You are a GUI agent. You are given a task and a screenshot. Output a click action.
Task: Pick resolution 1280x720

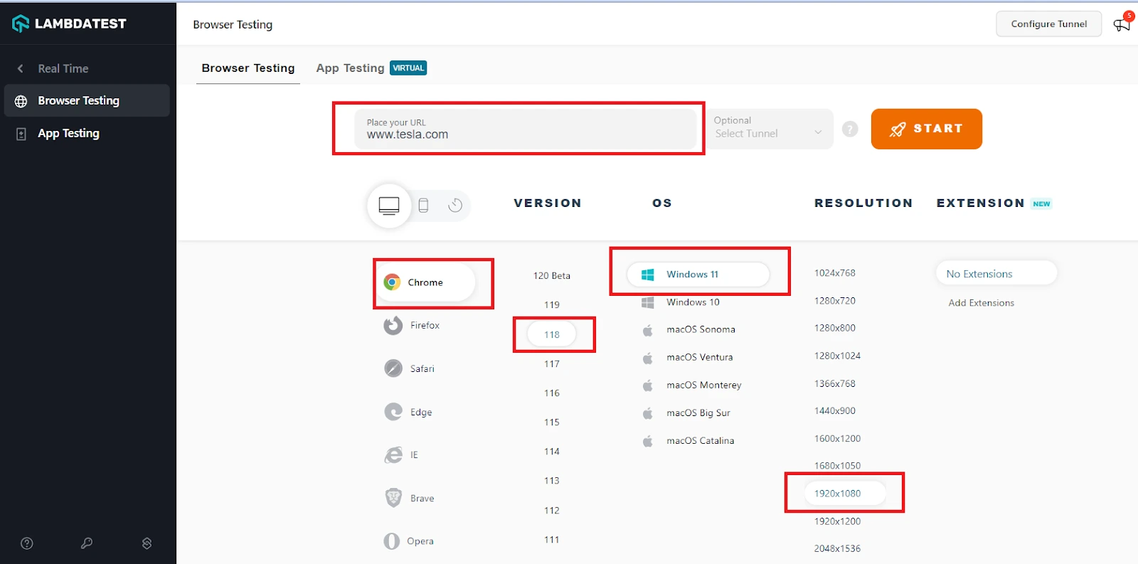click(x=835, y=301)
